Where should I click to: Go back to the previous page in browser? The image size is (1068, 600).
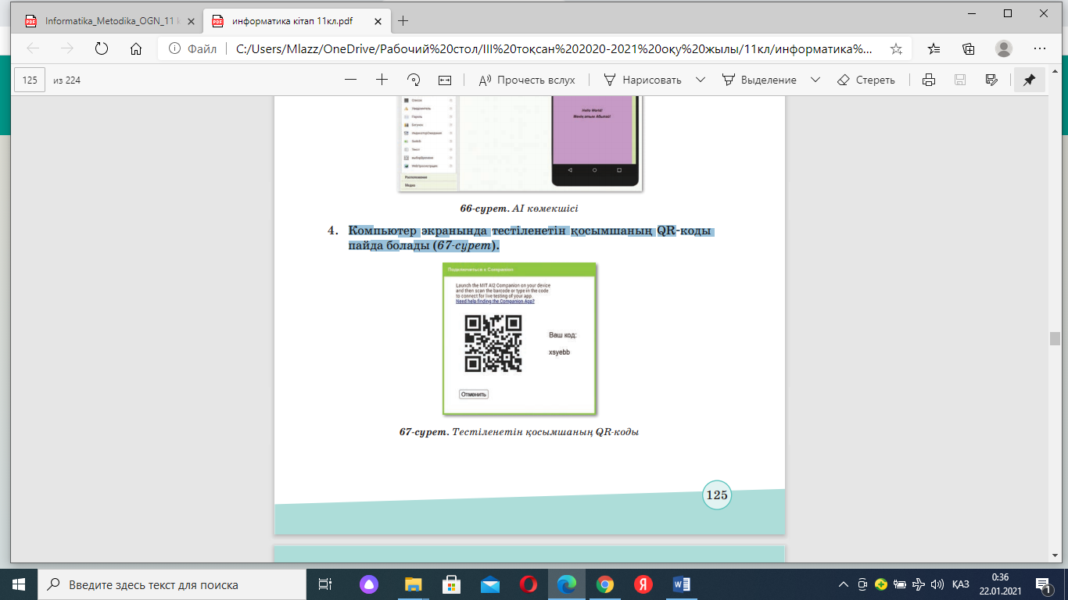(x=33, y=48)
